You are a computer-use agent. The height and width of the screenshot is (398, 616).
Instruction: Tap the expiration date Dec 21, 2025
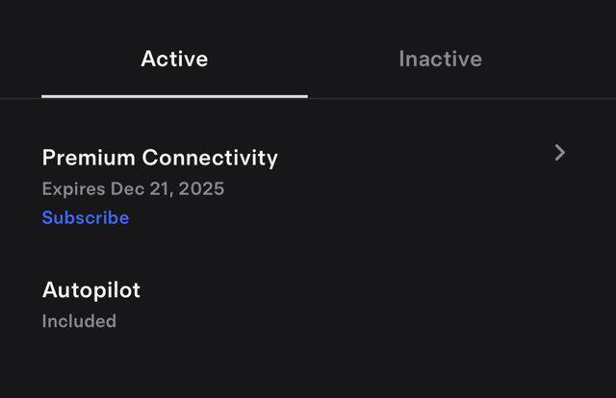tap(167, 188)
